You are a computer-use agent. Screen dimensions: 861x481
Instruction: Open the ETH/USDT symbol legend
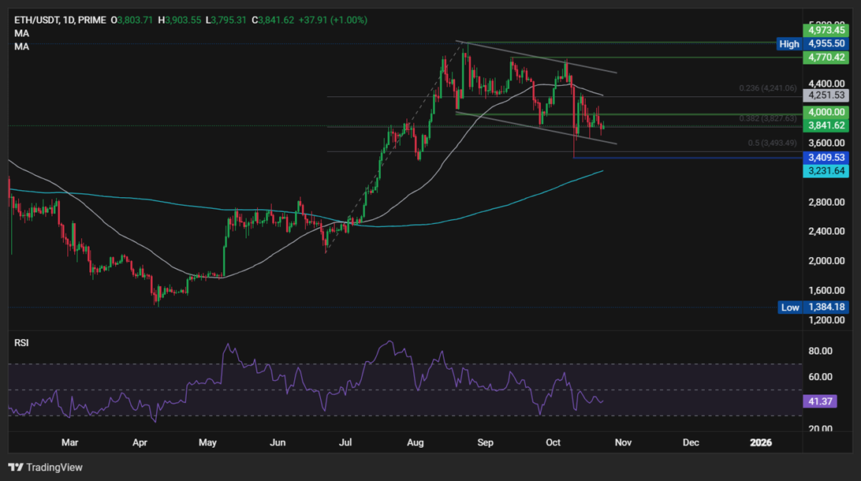[63, 20]
